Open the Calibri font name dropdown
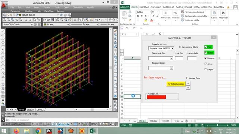239x134 pixels. [x=150, y=12]
